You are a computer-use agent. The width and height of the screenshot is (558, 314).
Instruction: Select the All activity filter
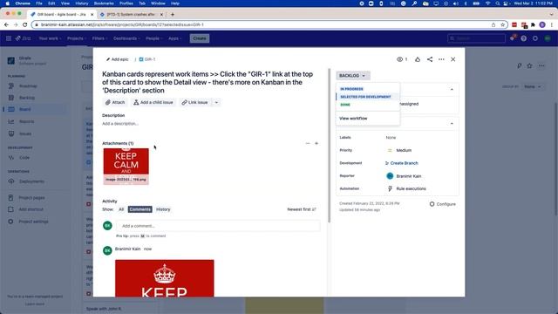121,209
